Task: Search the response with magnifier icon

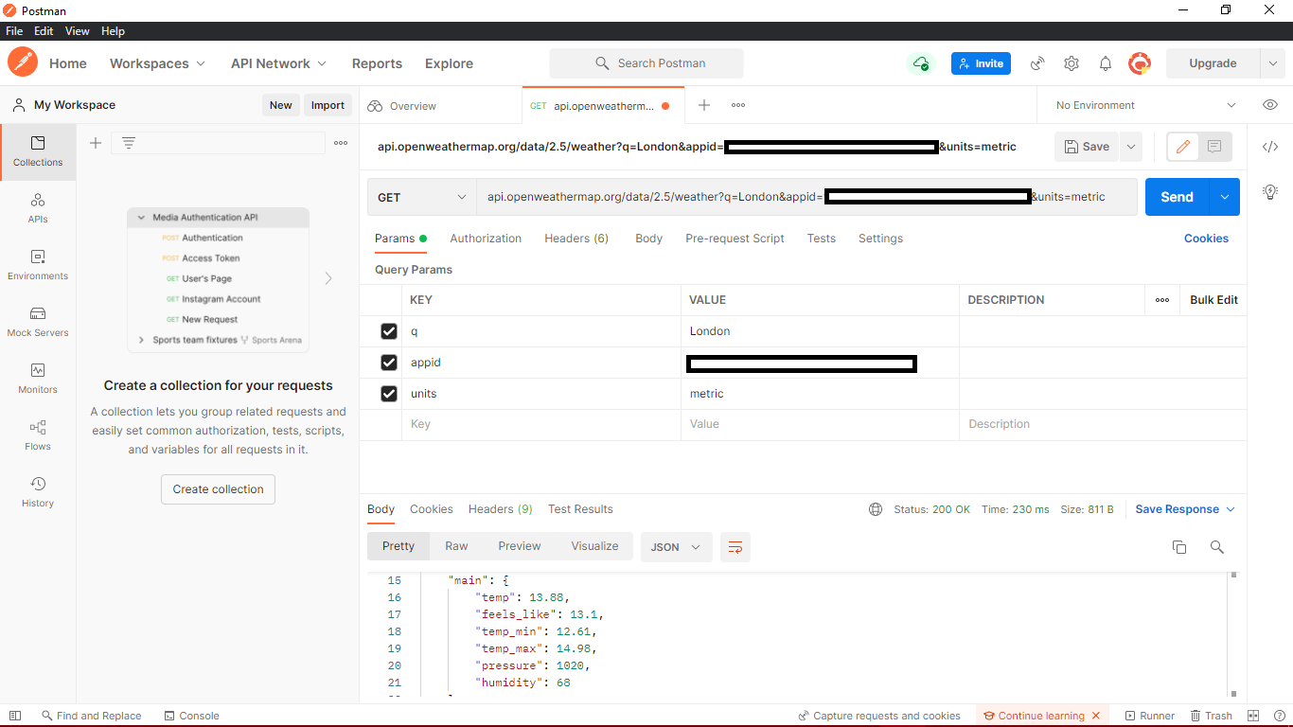Action: point(1217,547)
